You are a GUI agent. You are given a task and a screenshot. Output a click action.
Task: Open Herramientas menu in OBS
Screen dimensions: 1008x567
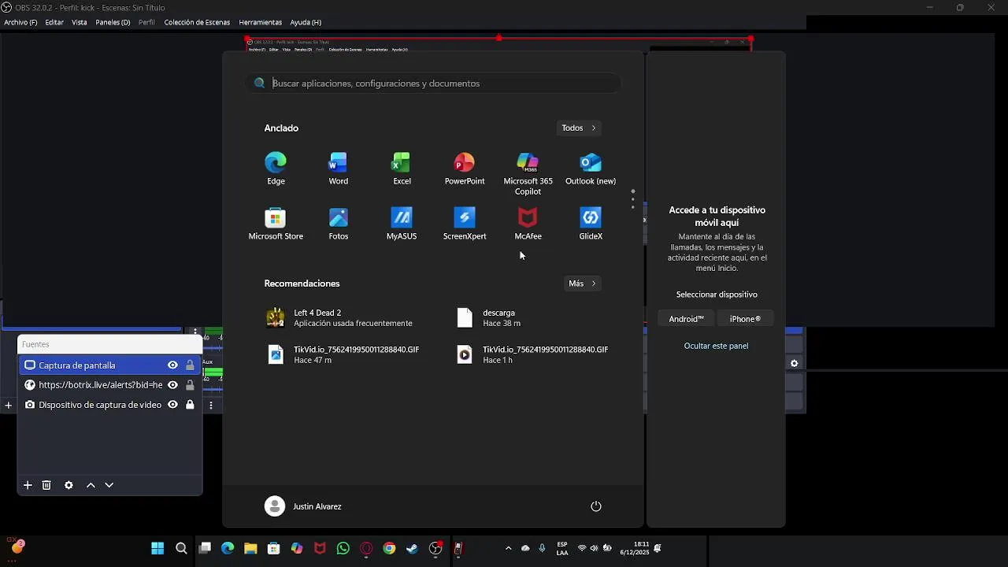[x=260, y=23]
